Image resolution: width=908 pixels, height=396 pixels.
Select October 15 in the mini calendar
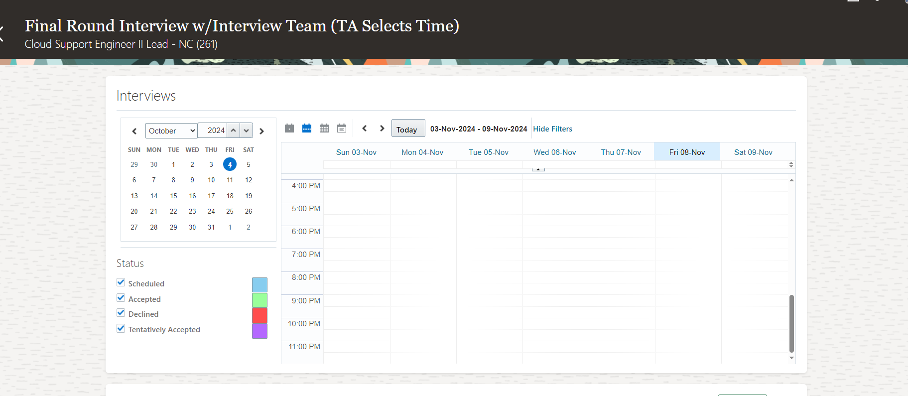point(173,196)
